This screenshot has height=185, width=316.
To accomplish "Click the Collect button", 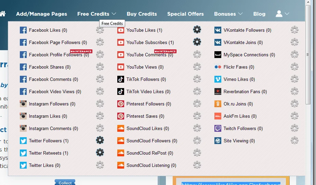I will (x=65, y=183).
